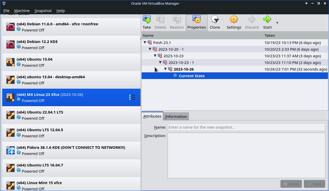Click the VirtualBox title bar app icon
The width and height of the screenshot is (329, 191).
click(x=4, y=3)
